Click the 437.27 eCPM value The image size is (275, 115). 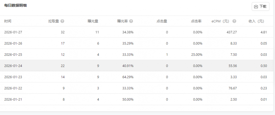point(231,32)
